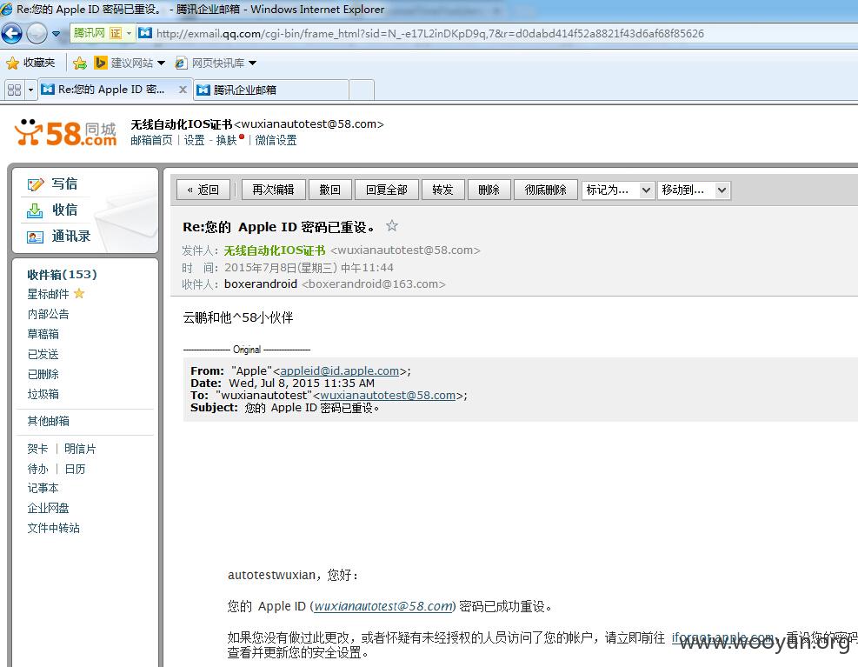Open 已发送 sent folder

click(43, 354)
